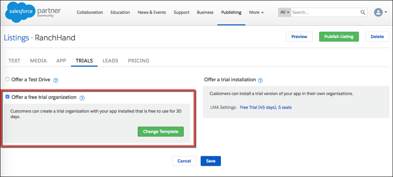Click the Preview button

tap(299, 37)
